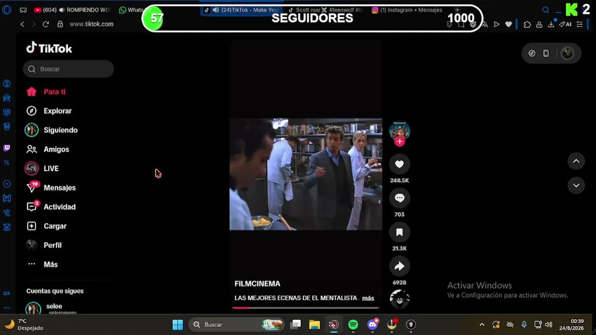Open the browser extensions puzzle icon
This screenshot has height=335, width=596.
[527, 24]
